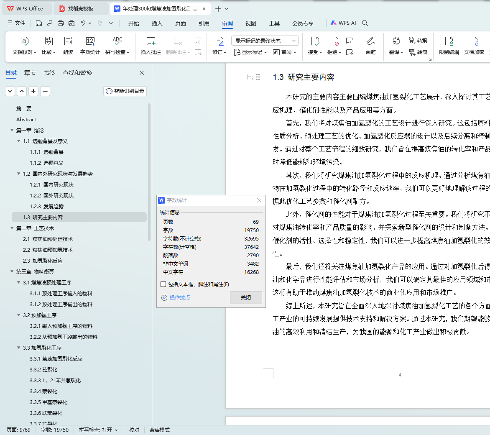Open 查找和替换 tab in side panel

coord(77,73)
